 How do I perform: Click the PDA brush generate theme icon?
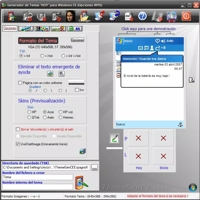click(x=82, y=183)
